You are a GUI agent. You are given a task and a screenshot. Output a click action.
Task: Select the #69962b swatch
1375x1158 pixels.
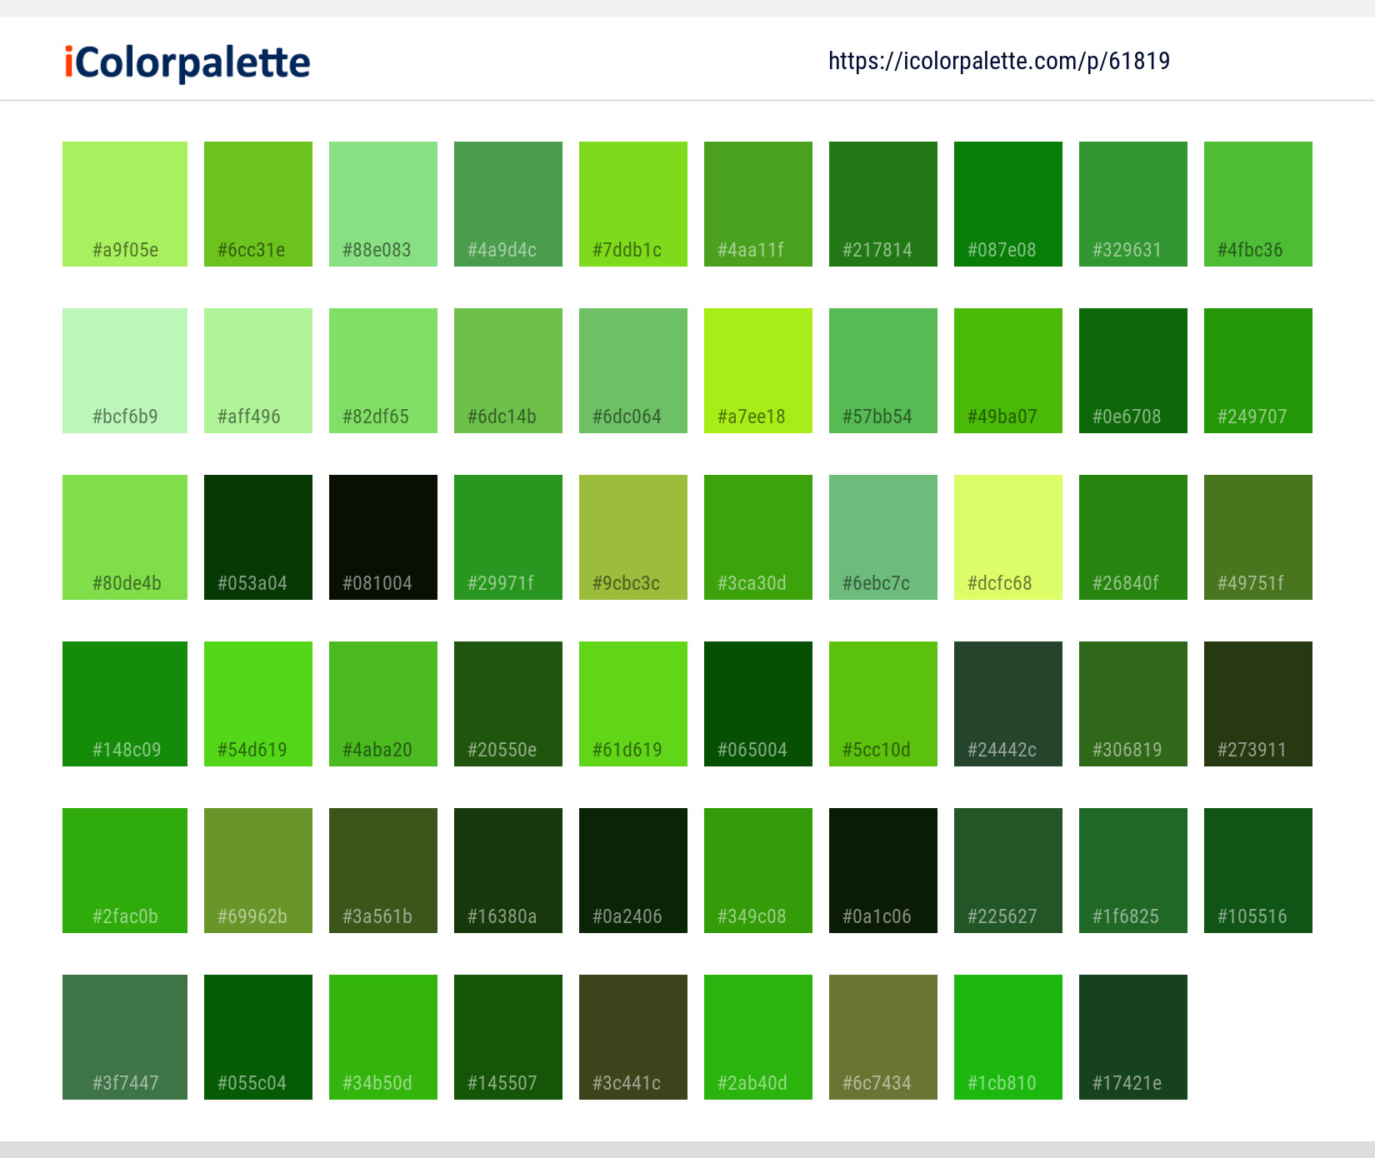coord(258,871)
